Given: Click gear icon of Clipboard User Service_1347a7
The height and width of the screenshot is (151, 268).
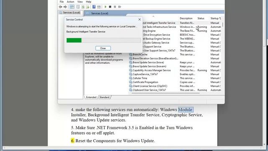Looking at the screenshot, I should 131,90.
